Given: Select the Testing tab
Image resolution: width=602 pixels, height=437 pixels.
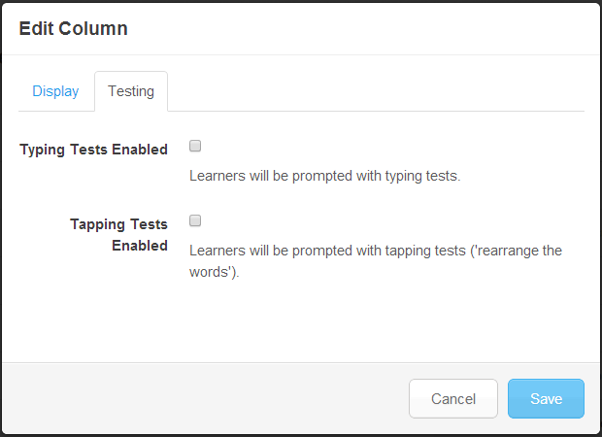Looking at the screenshot, I should click(131, 91).
